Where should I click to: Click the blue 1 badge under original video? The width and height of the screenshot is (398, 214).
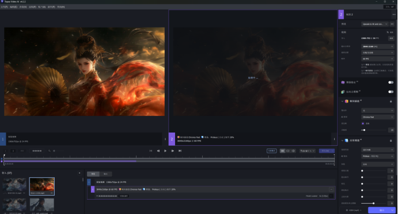pos(3,139)
